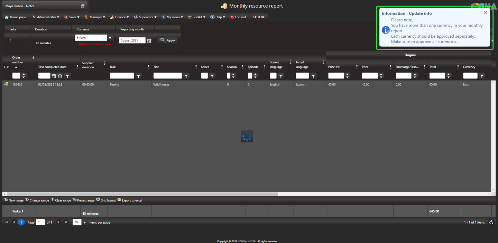Click the Apply button
Image resolution: width=498 pixels, height=243 pixels.
pyautogui.click(x=168, y=40)
